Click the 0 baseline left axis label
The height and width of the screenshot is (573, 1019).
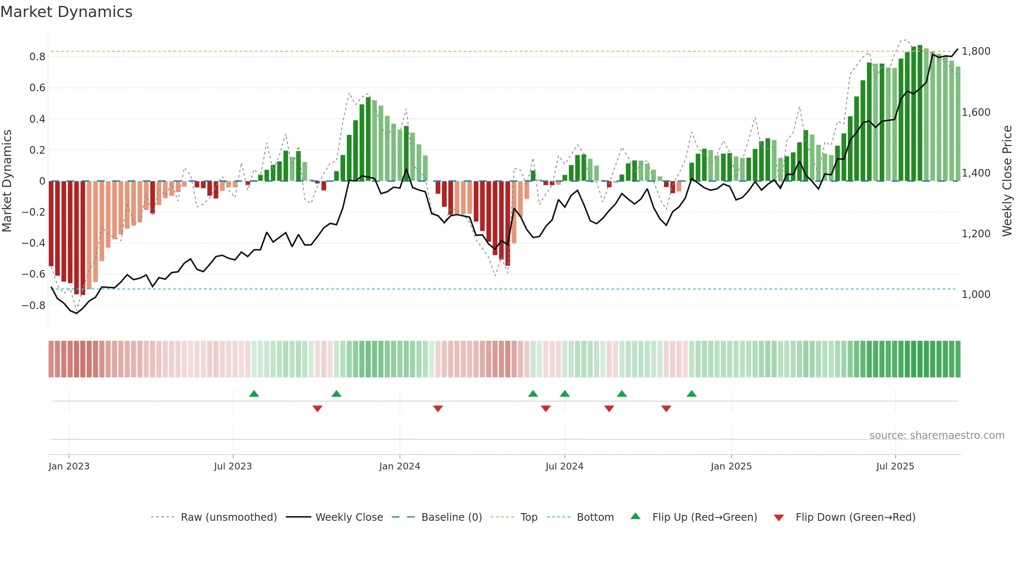[x=42, y=181]
